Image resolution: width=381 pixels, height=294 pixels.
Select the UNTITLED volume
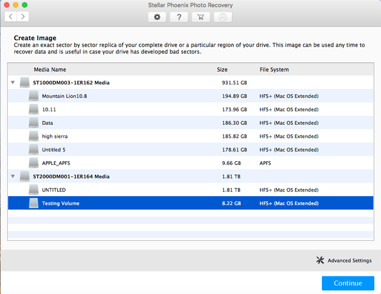tap(191, 190)
